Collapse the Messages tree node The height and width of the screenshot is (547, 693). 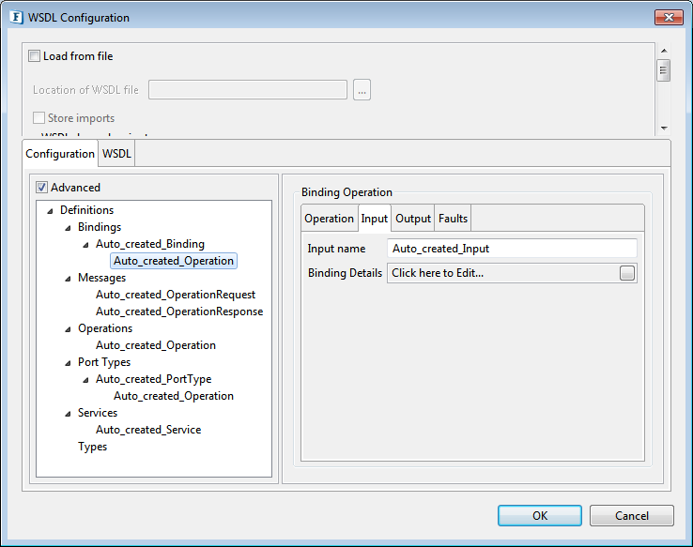click(x=68, y=279)
